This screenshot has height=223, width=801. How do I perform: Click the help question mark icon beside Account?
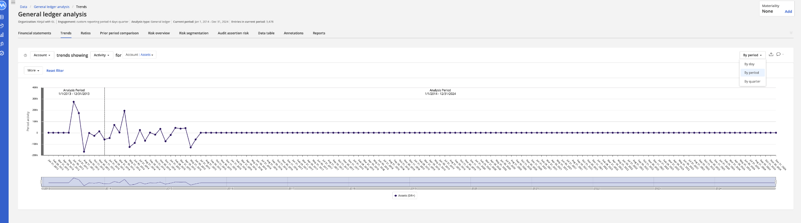(x=25, y=55)
